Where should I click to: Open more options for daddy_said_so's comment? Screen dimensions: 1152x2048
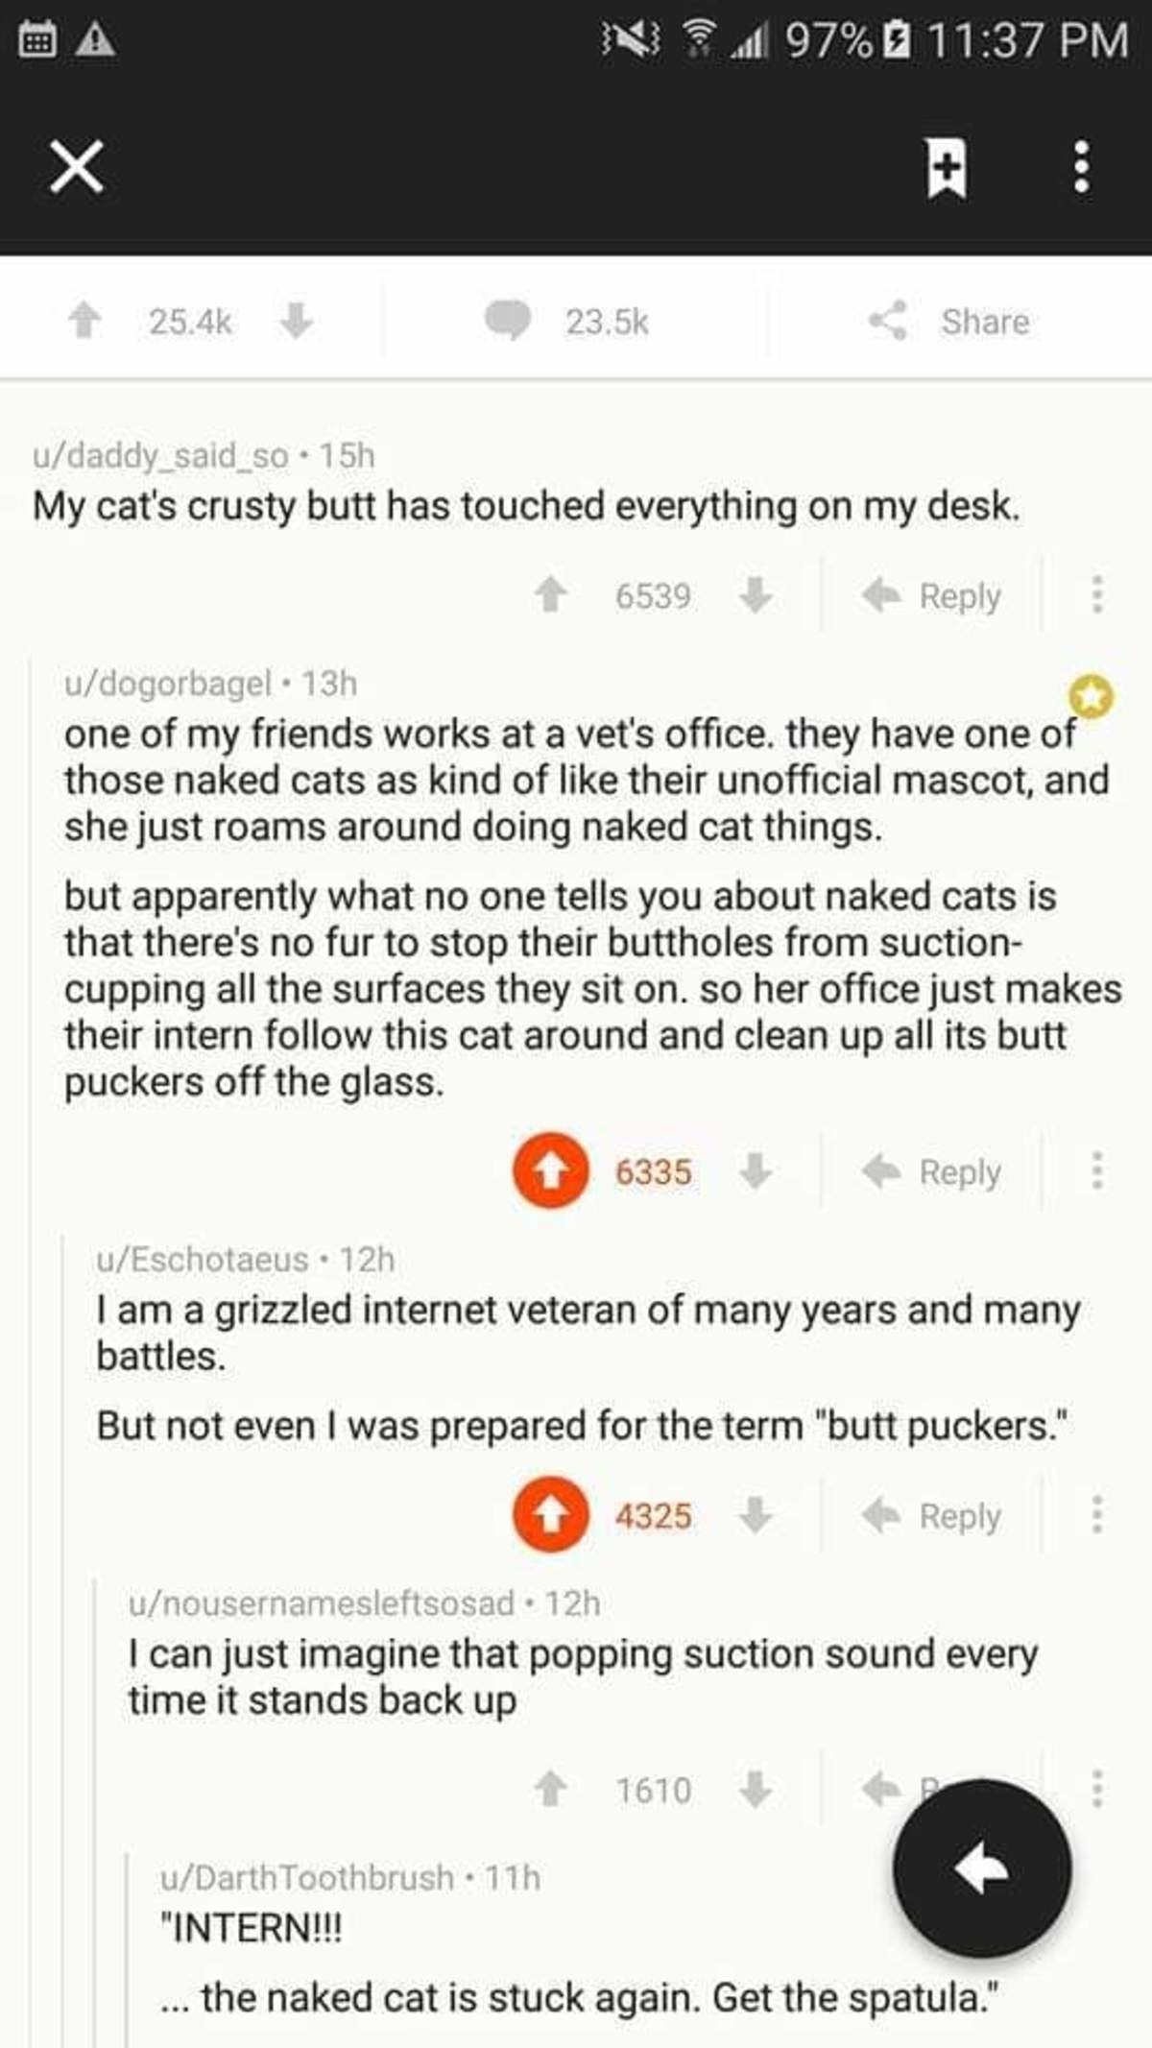point(1096,595)
